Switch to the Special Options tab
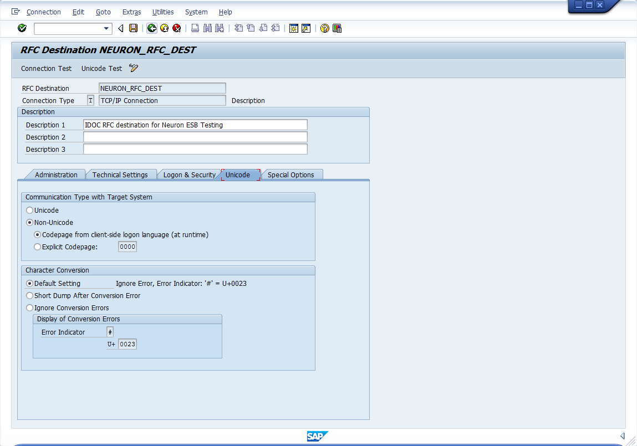 pos(291,175)
